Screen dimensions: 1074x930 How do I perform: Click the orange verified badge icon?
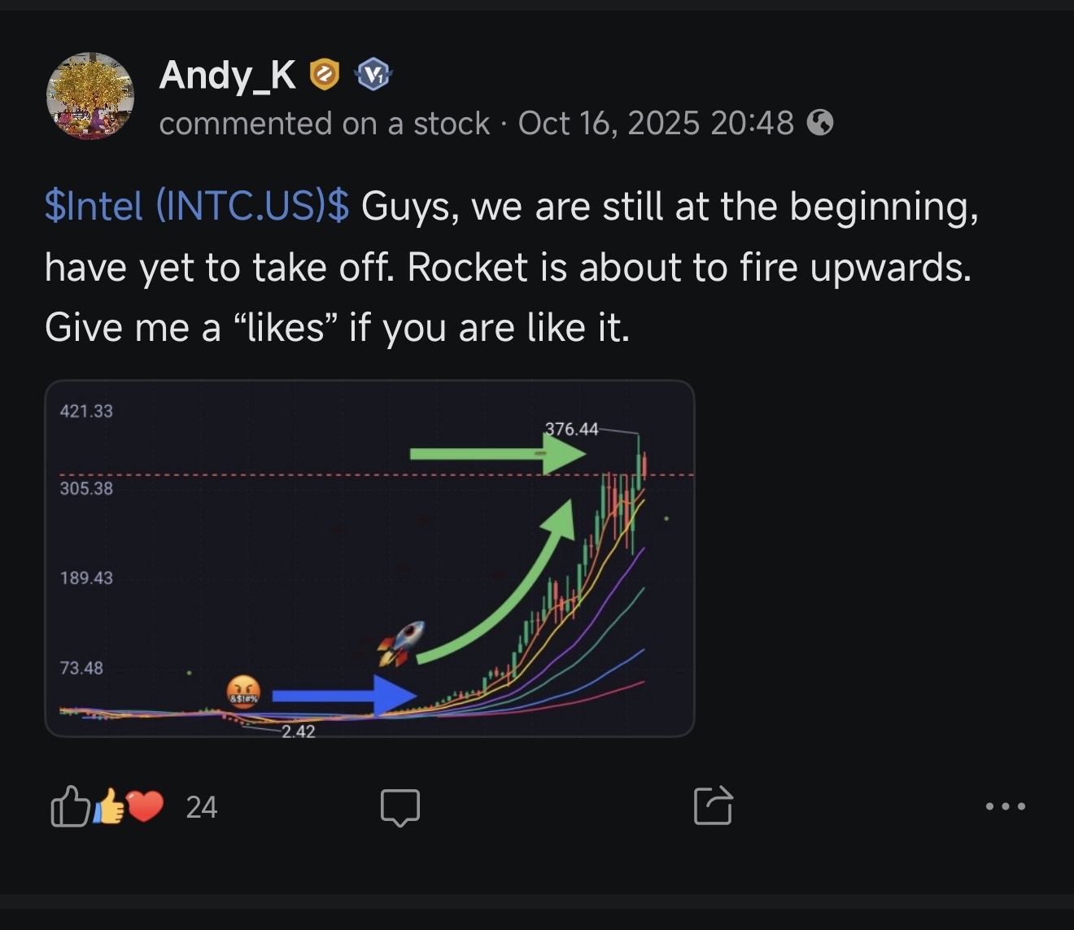pyautogui.click(x=325, y=76)
